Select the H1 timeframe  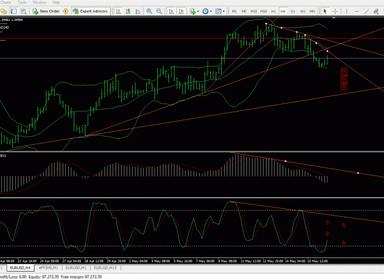point(273,11)
